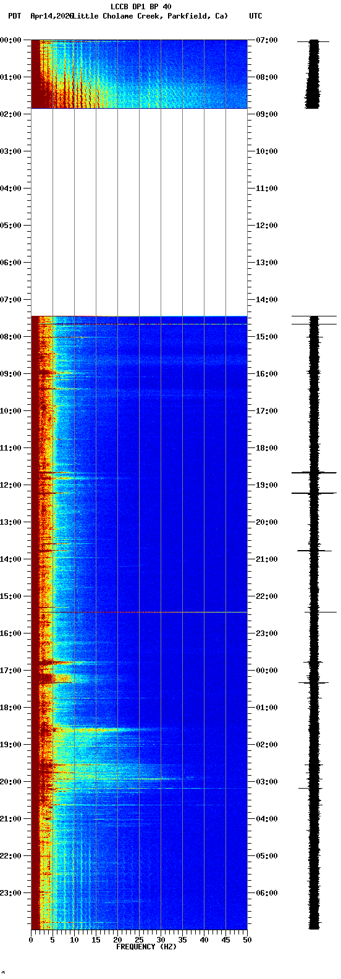Click the "30" Hz frequency tick label
This screenshot has width=341, height=979.
tap(161, 940)
